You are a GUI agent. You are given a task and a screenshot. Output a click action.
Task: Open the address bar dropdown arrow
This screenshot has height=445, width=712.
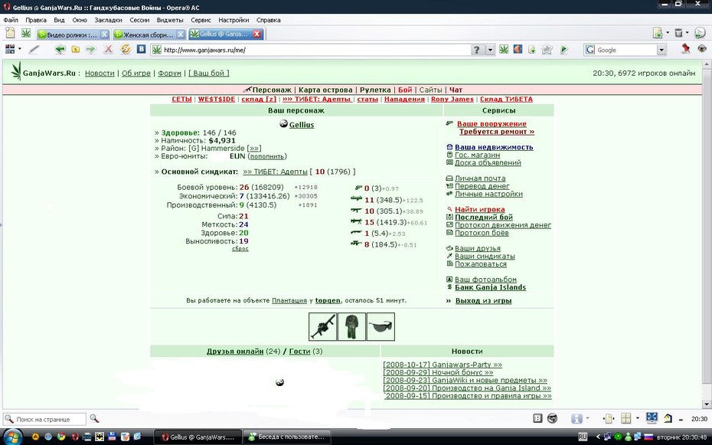(x=490, y=50)
